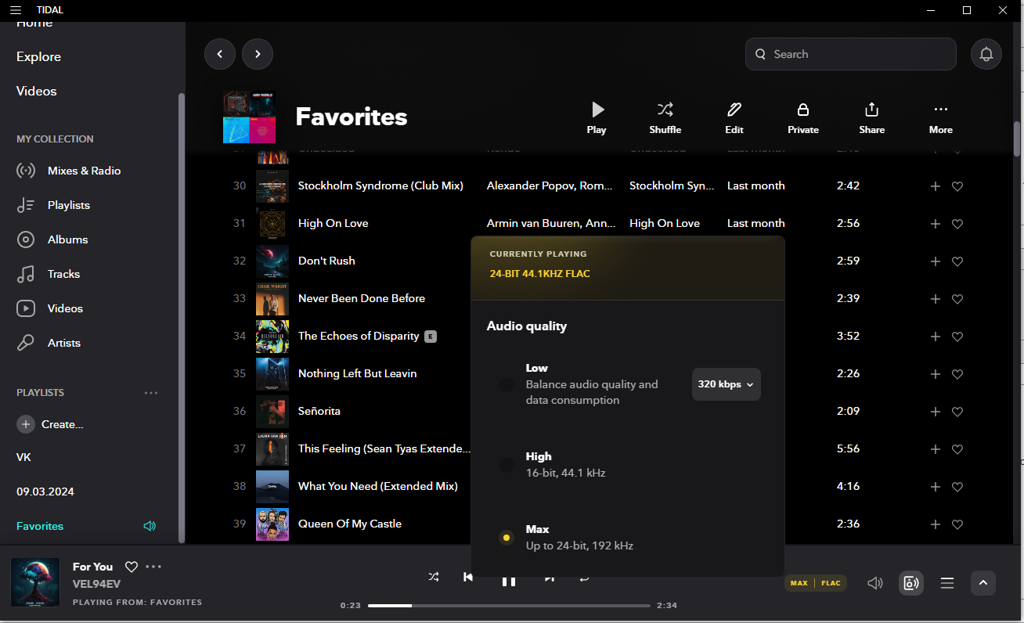Open the Favorites playlist in sidebar
Screen dimensions: 1024x623
40,526
